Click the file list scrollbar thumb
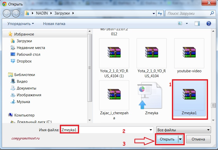The width and height of the screenshot is (218, 150). point(213,105)
